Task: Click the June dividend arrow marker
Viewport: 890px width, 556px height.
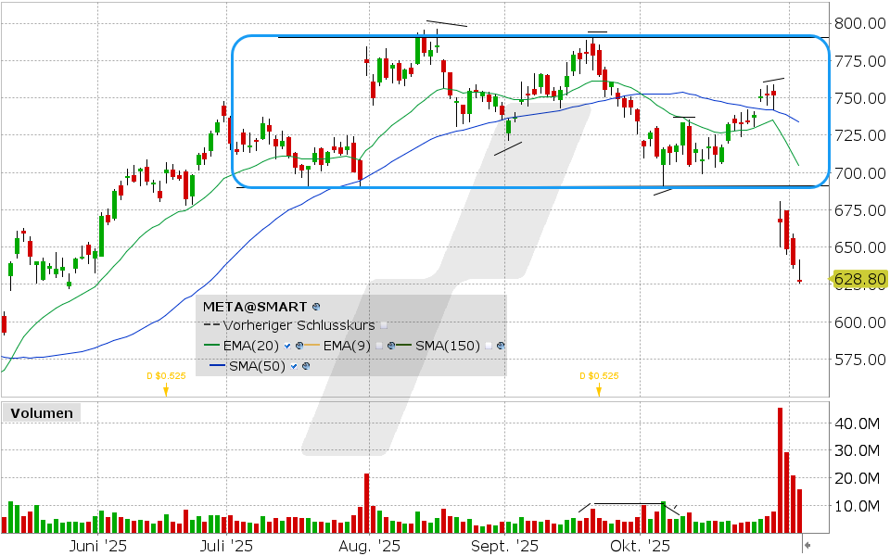Action: coord(165,390)
